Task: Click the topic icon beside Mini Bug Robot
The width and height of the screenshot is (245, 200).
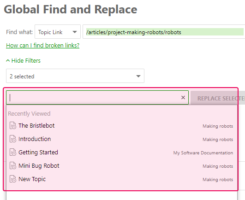Action: pos(13,166)
